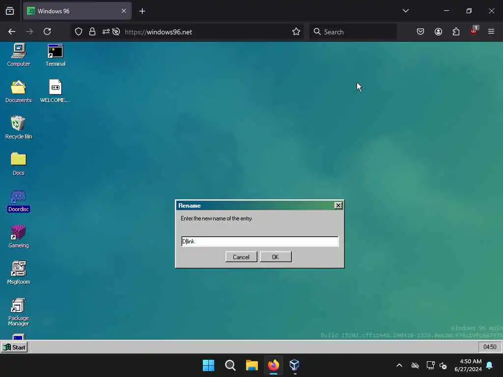Open File Explorer from taskbar
The image size is (503, 377).
click(x=252, y=365)
